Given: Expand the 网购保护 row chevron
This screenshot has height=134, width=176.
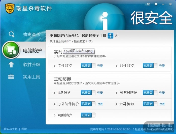Looking at the screenshot, I should (x=55, y=115).
